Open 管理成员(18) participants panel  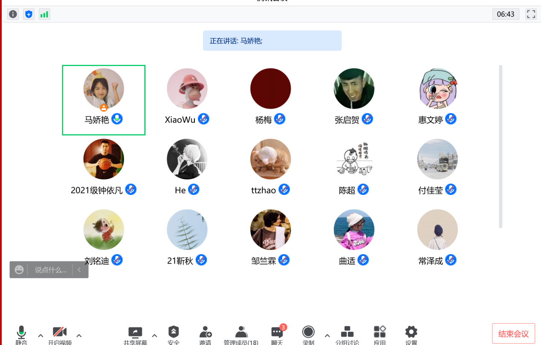pos(241,334)
